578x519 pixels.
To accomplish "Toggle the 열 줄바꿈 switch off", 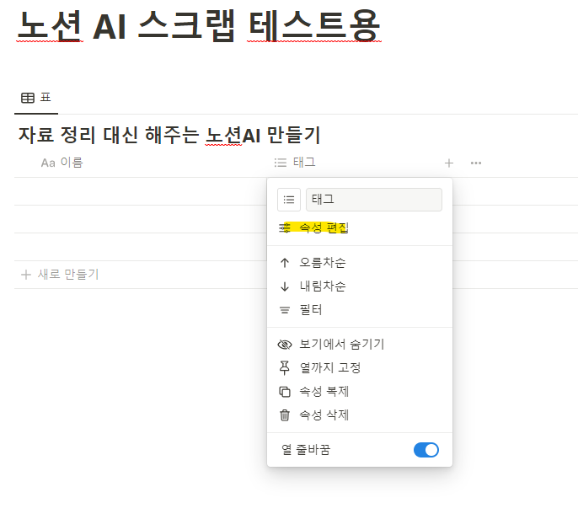I will 426,450.
